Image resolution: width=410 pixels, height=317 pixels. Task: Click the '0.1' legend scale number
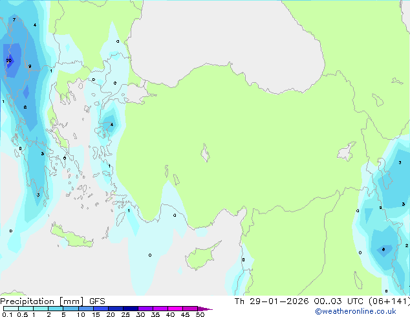point(7,314)
